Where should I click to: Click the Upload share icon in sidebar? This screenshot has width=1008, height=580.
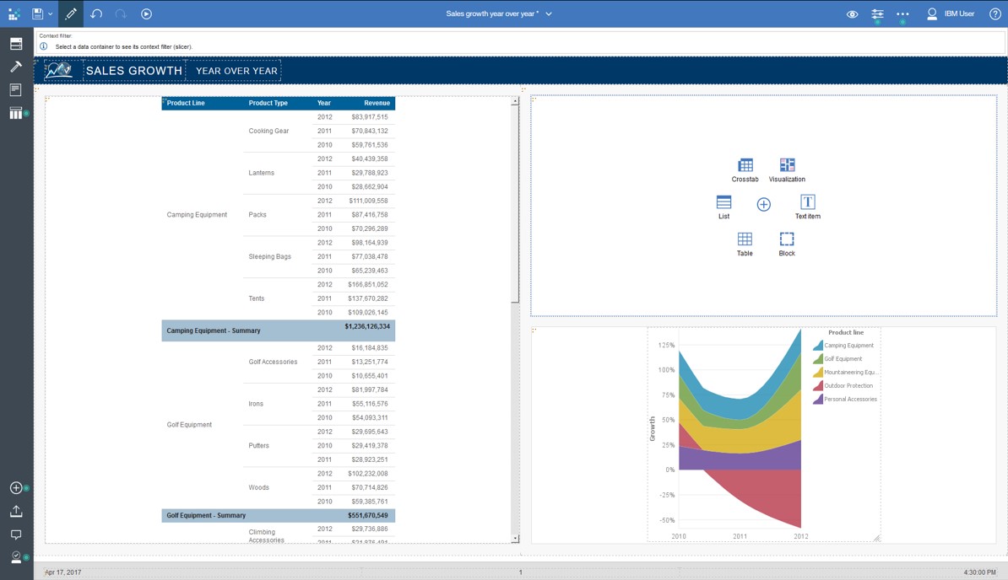click(16, 512)
